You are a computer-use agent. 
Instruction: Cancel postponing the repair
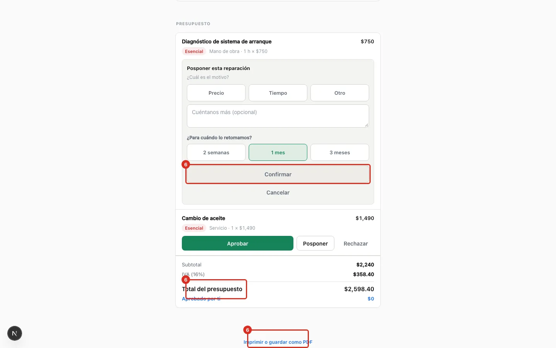278,193
